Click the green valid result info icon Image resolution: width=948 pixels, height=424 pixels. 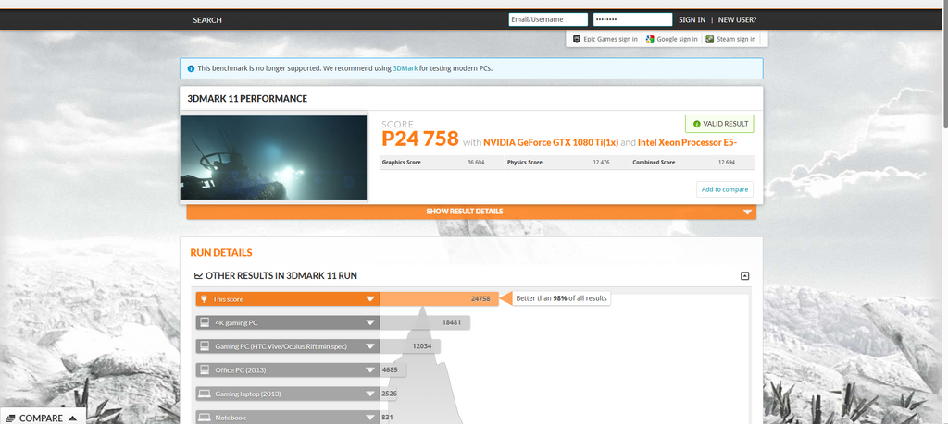coord(696,124)
